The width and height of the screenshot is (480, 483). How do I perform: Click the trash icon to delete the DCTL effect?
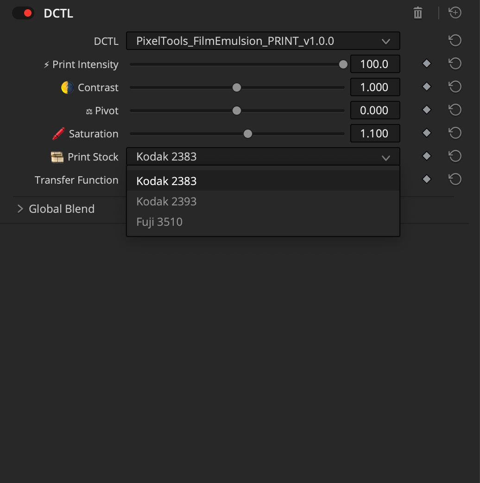point(417,13)
